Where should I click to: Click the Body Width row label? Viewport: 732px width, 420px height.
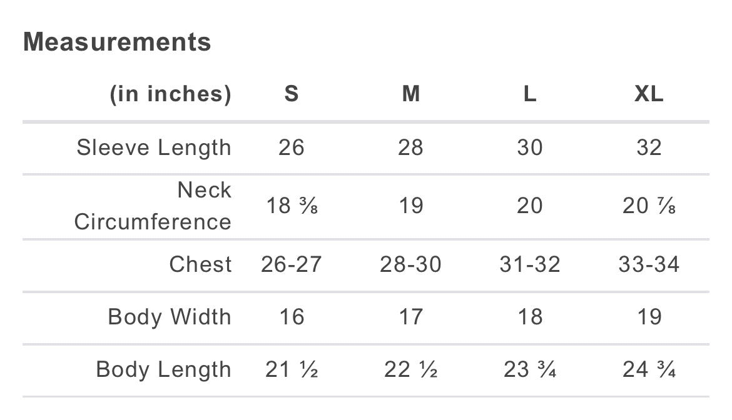[170, 317]
